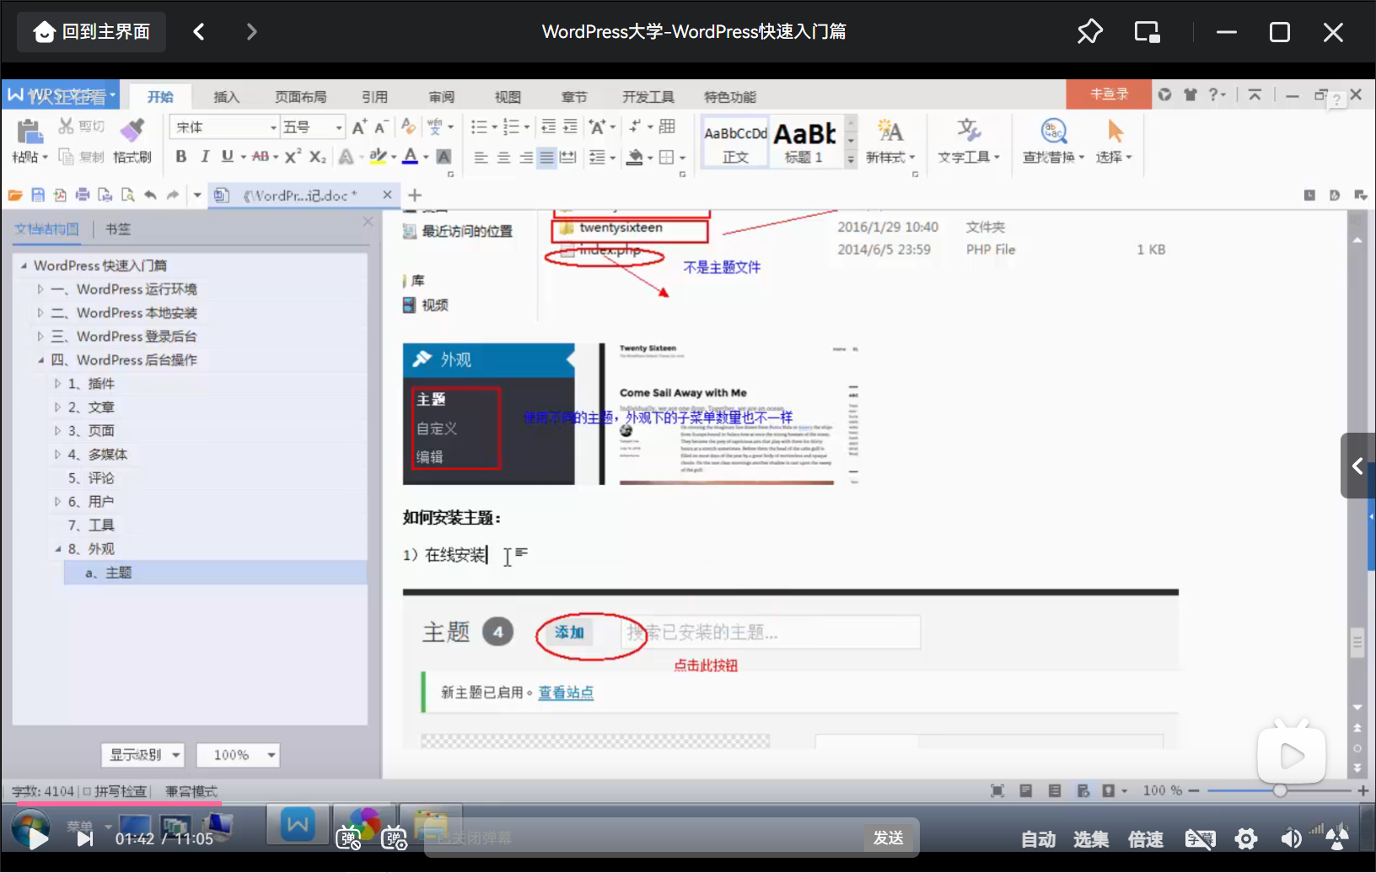Viewport: 1376px width, 873px height.
Task: Open danmaku settings icon
Action: 394,838
